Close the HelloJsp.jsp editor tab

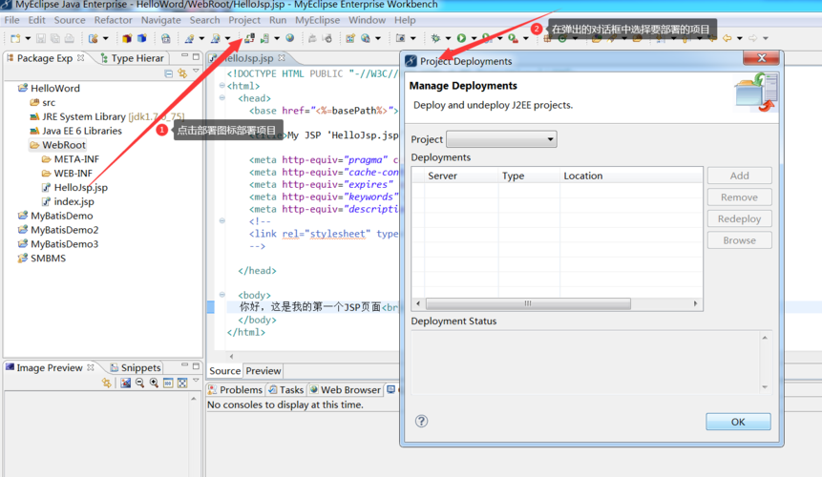(282, 57)
